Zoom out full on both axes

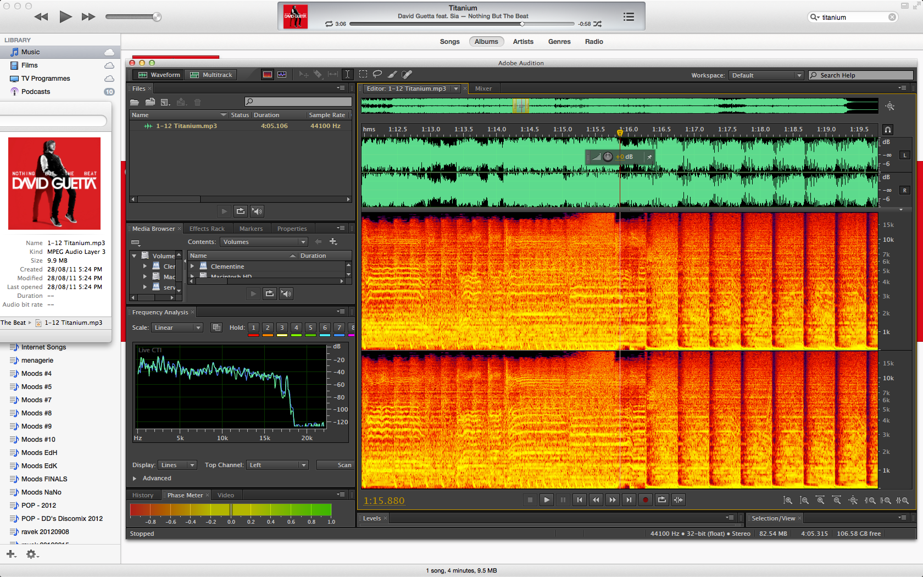pyautogui.click(x=853, y=501)
